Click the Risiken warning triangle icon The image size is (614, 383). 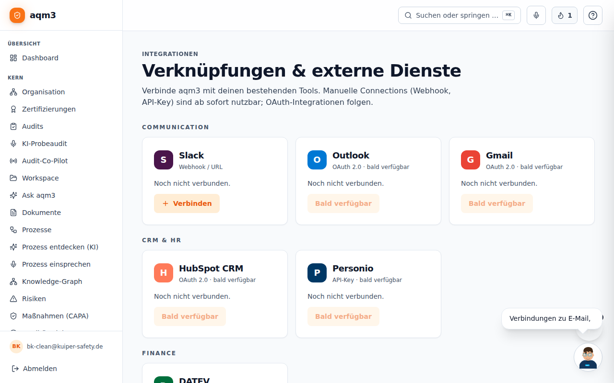[13, 299]
